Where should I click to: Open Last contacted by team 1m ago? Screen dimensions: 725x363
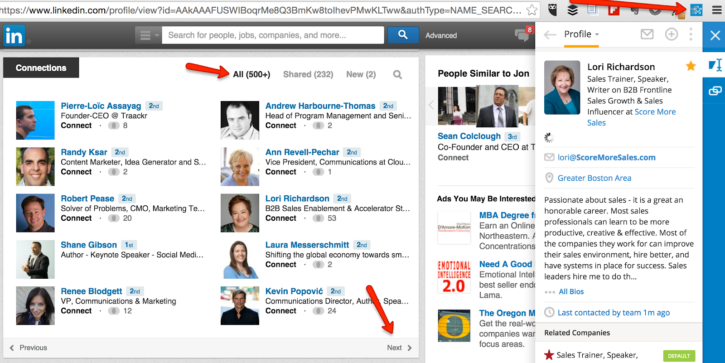point(614,312)
